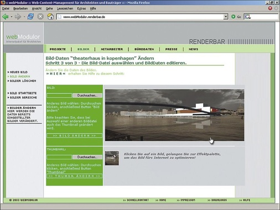
Task: Click the HILFE footer link
Action: click(245, 200)
